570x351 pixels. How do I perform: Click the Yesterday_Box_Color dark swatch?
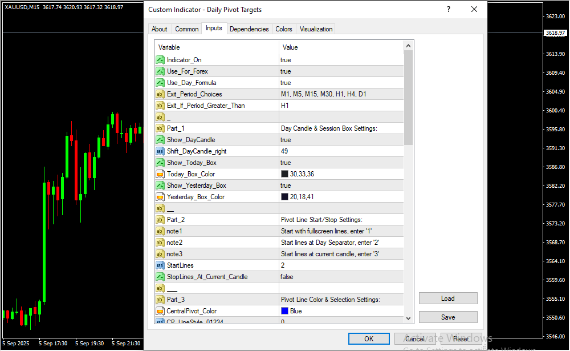[284, 197]
